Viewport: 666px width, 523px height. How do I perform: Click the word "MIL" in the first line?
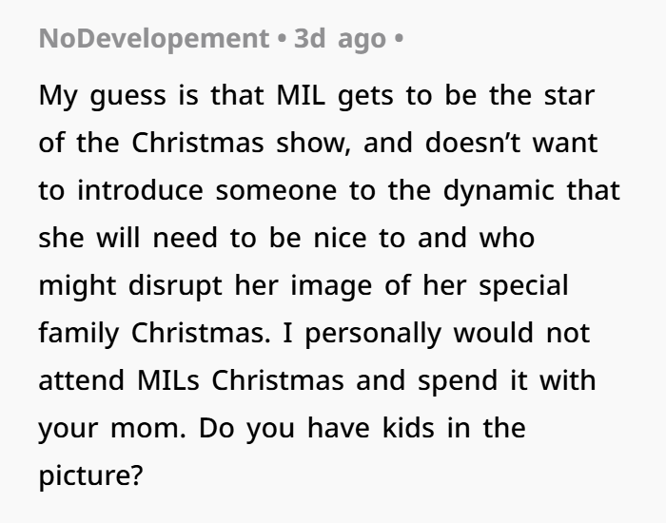[301, 95]
